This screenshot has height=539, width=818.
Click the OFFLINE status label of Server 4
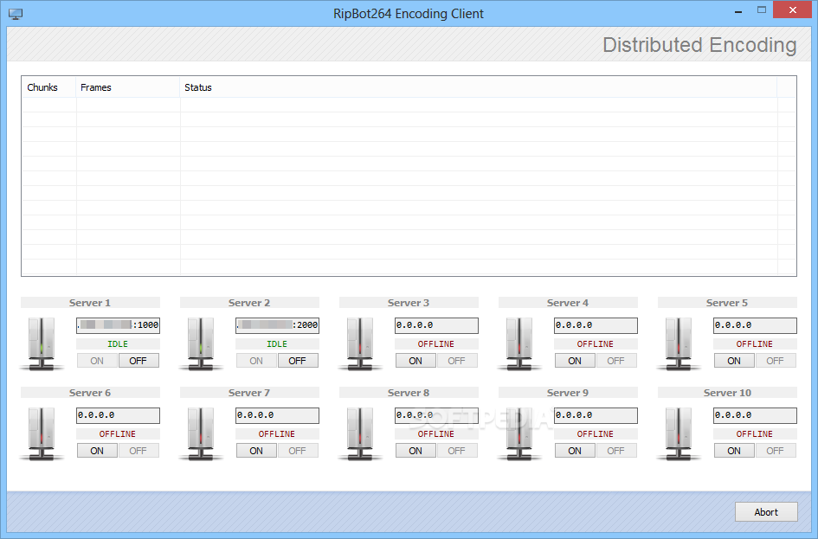point(596,344)
